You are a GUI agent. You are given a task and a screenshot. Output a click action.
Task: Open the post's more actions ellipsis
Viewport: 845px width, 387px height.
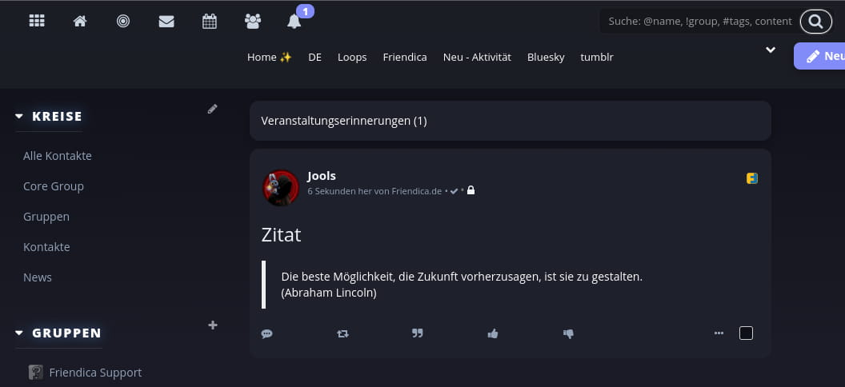(719, 333)
